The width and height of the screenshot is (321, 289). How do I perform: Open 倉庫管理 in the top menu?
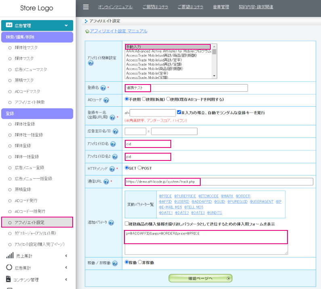221,7
